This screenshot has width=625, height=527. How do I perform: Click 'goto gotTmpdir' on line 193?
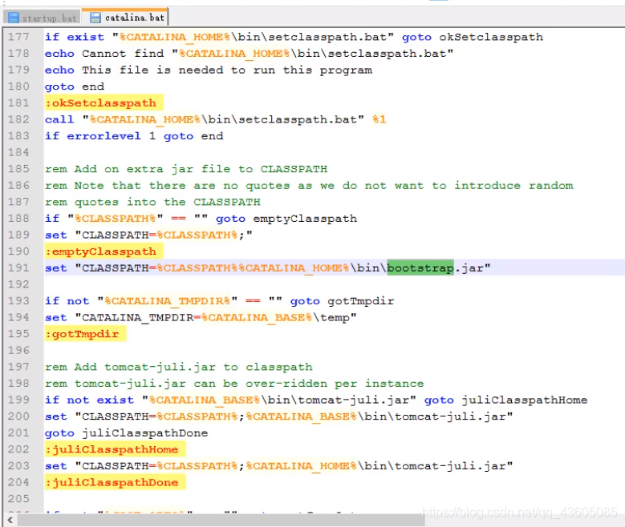pos(343,301)
